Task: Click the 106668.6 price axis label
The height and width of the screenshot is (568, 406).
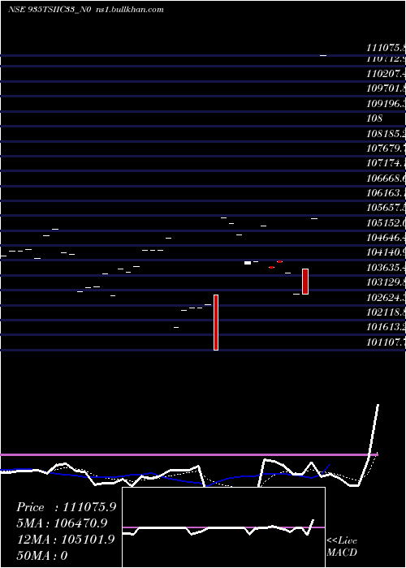Action: click(x=386, y=179)
